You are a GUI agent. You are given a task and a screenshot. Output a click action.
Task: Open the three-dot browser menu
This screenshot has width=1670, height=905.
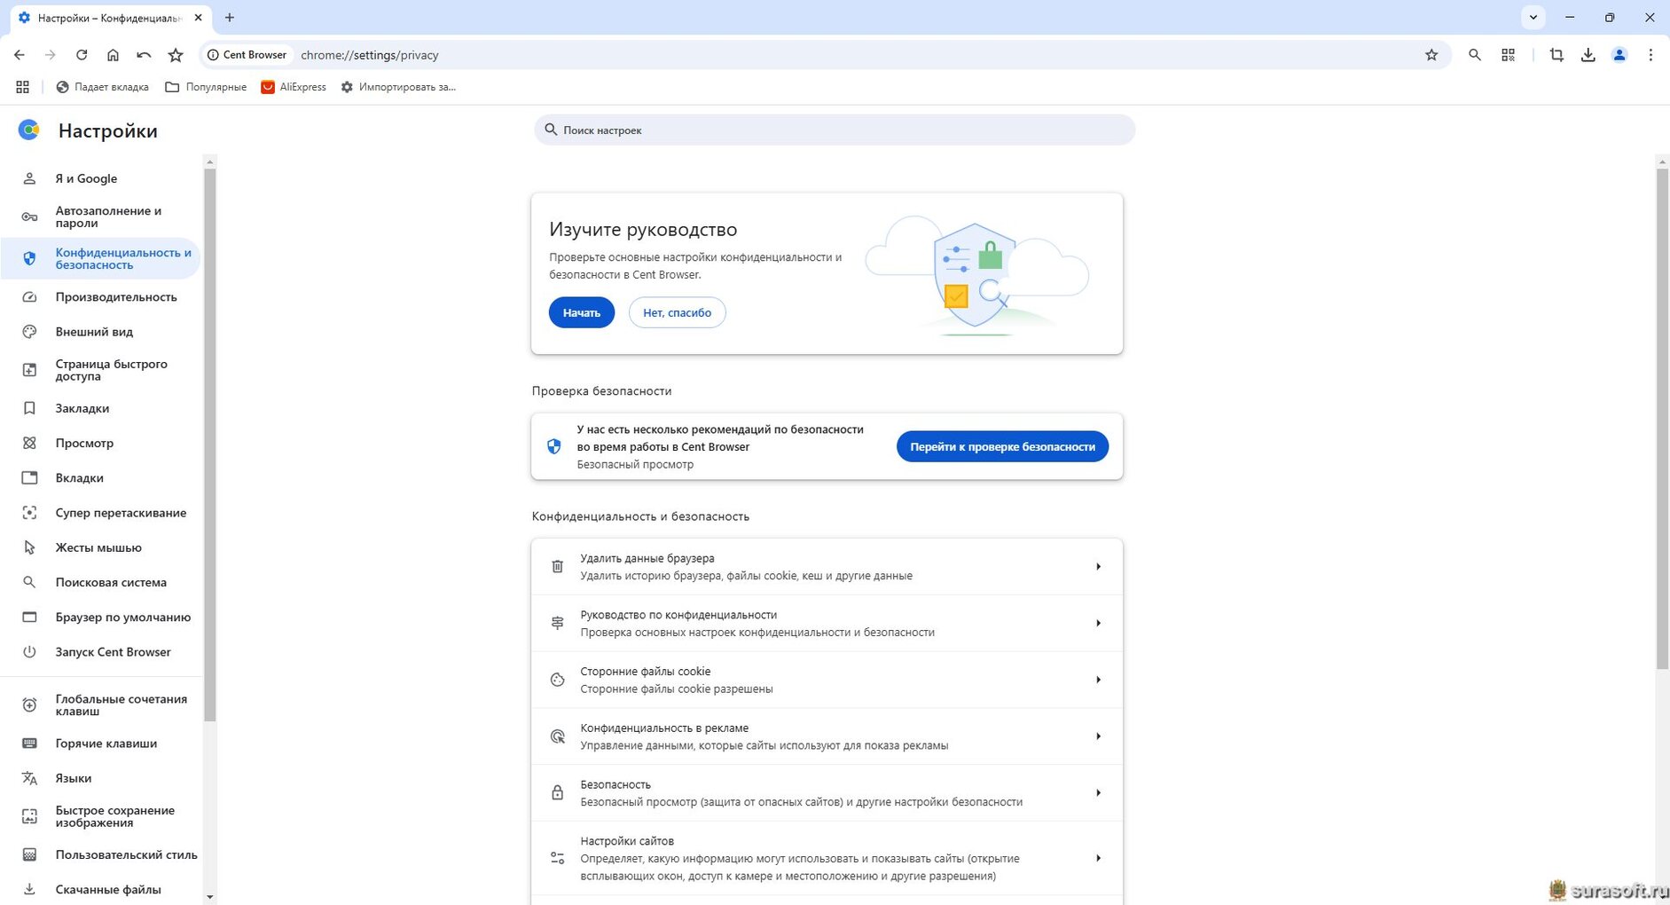tap(1650, 55)
